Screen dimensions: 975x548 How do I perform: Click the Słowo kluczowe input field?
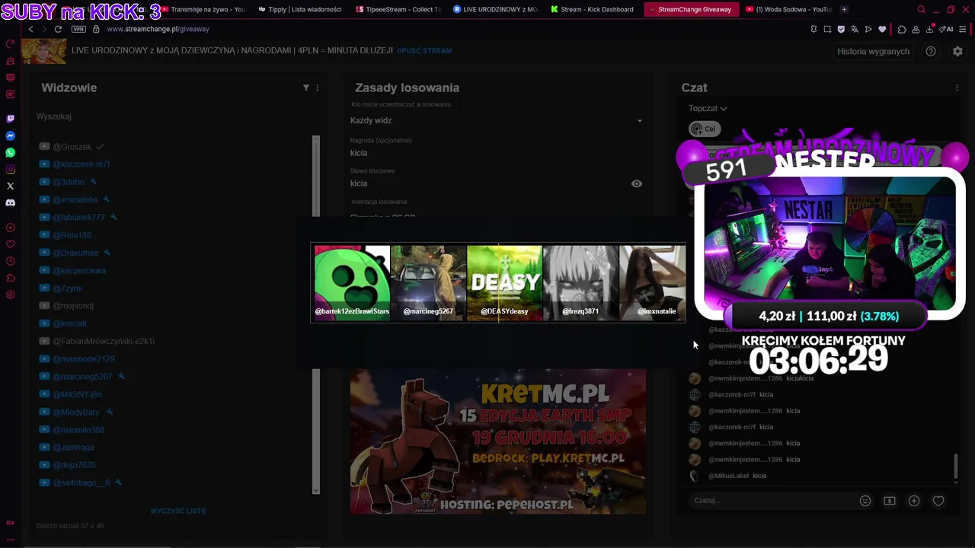coord(487,183)
